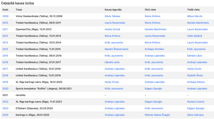Open the 2020 year link

(5, 89)
